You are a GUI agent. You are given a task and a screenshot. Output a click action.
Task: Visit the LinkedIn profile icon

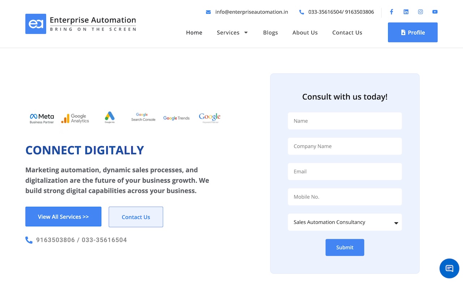[x=406, y=12]
